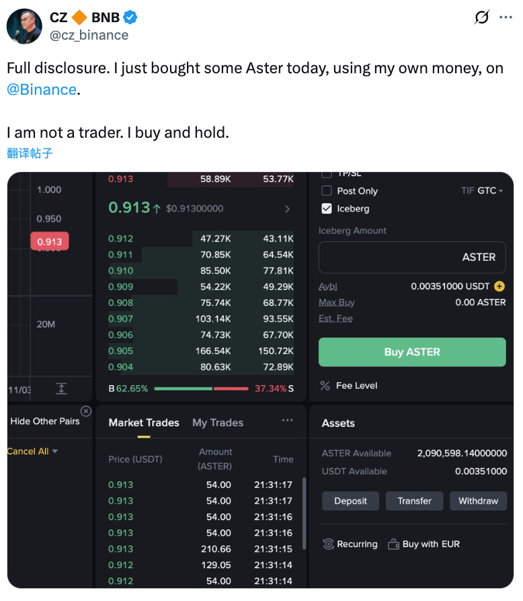Click the yellow plus icon next to USDT balance
The image size is (523, 601).
coord(499,286)
